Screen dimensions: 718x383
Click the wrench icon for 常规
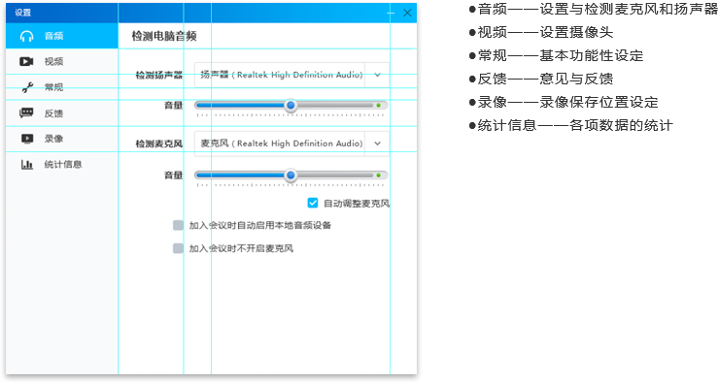pos(27,87)
